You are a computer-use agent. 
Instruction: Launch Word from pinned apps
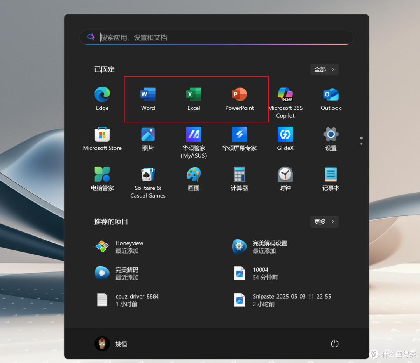click(x=148, y=99)
